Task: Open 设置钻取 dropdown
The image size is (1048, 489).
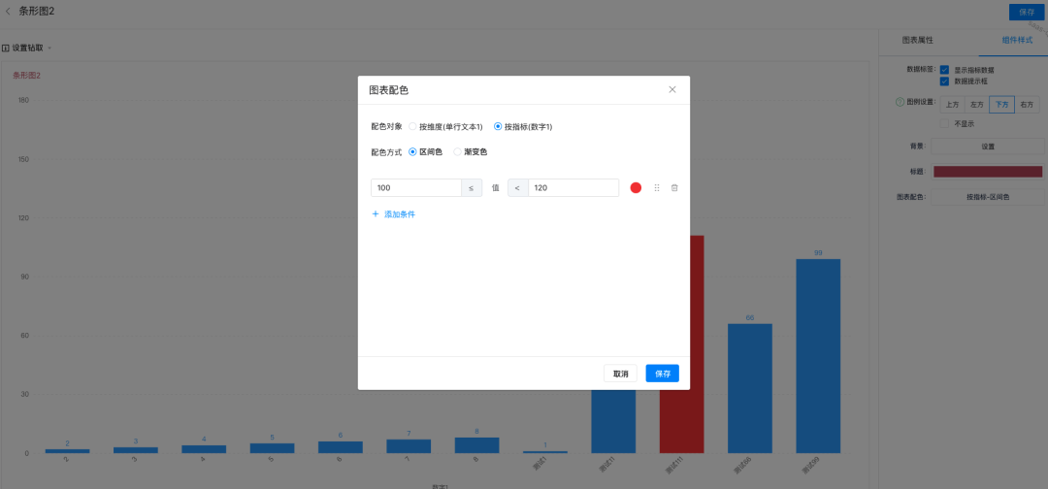Action: 27,48
